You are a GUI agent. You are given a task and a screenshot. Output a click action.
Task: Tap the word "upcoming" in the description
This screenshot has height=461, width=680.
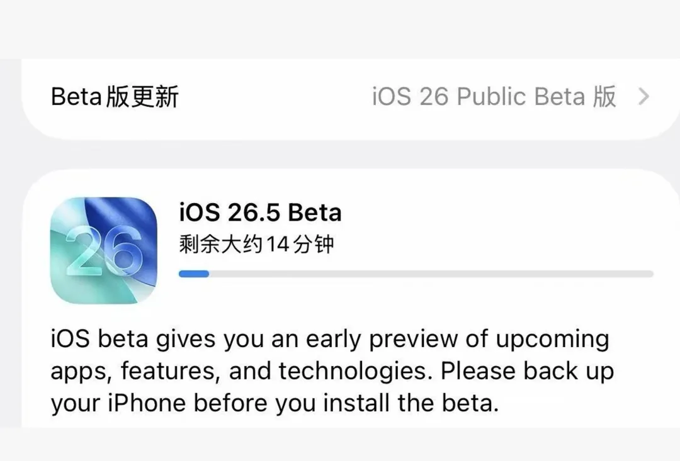[x=552, y=339]
